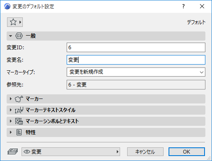Click the window resize grip
The height and width of the screenshot is (161, 212).
point(208,158)
